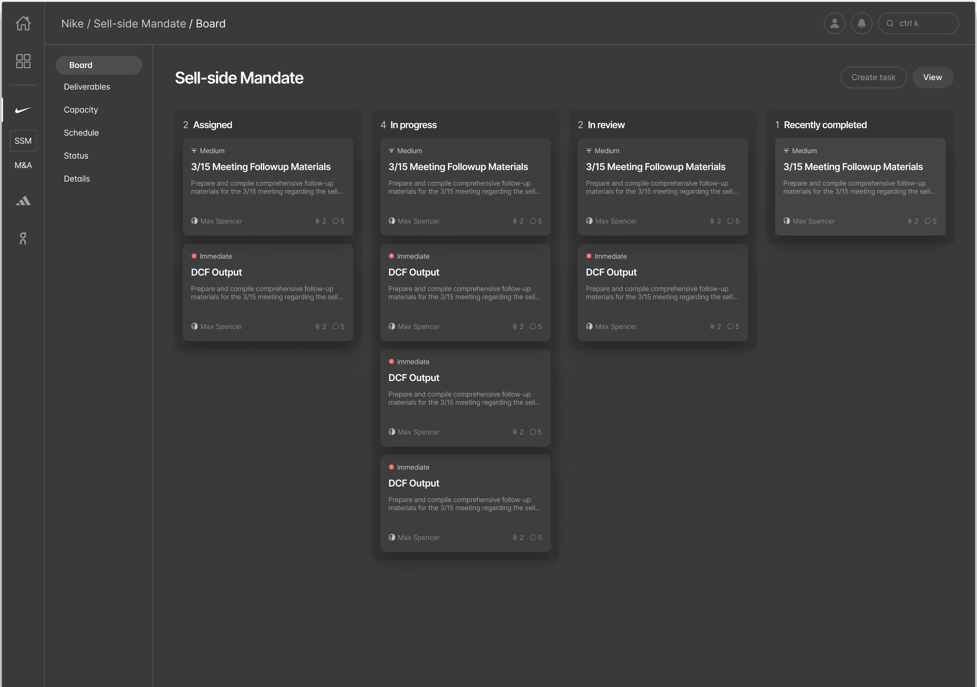The width and height of the screenshot is (977, 687).
Task: Open notifications bell icon
Action: pos(861,23)
